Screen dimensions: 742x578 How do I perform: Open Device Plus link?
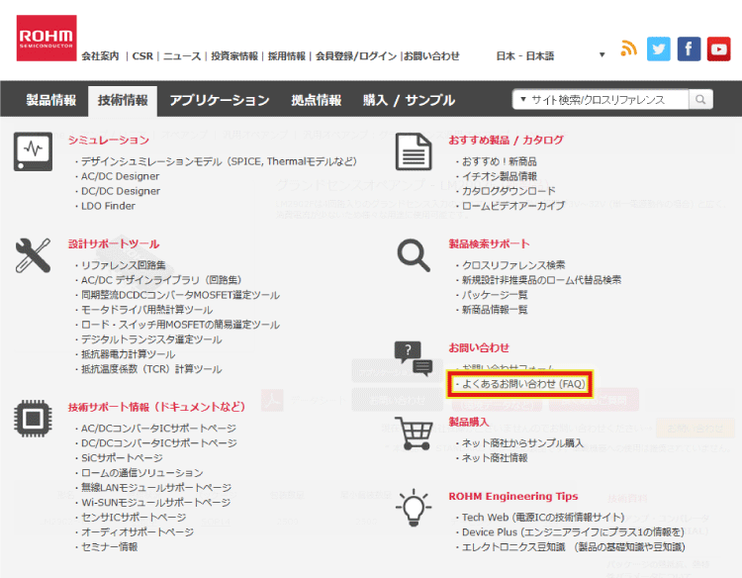tap(573, 532)
